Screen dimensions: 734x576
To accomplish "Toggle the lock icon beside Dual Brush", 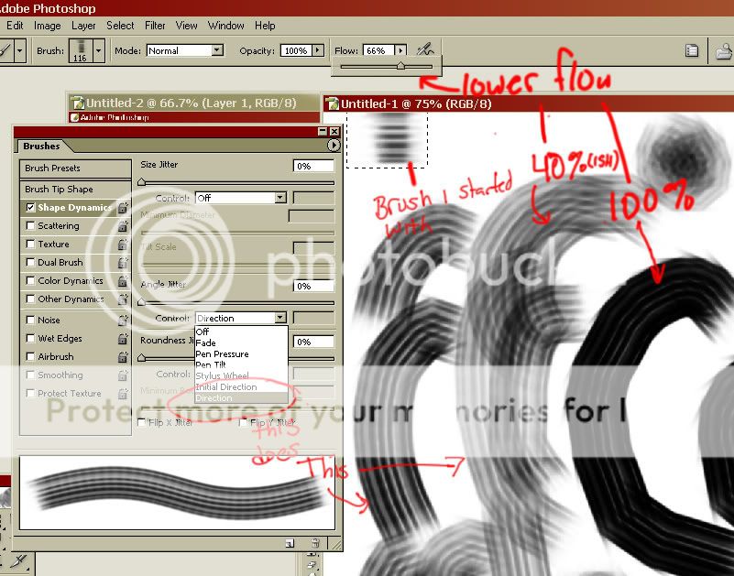I will pos(123,263).
